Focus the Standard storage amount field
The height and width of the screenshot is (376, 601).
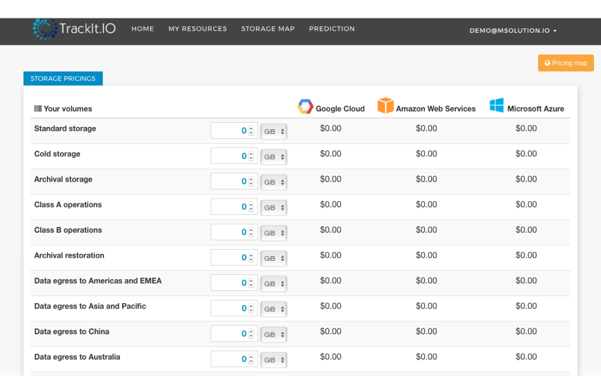pyautogui.click(x=234, y=130)
